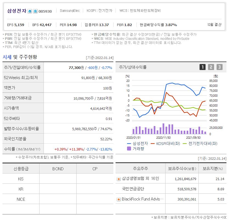Select the stock code 005930
Image resolution: width=230 pixels, height=223 pixels.
pos(45,11)
